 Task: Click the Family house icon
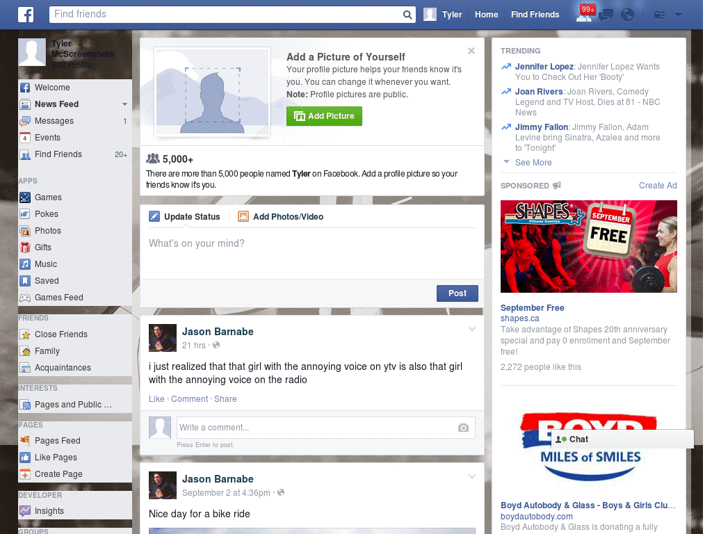25,351
